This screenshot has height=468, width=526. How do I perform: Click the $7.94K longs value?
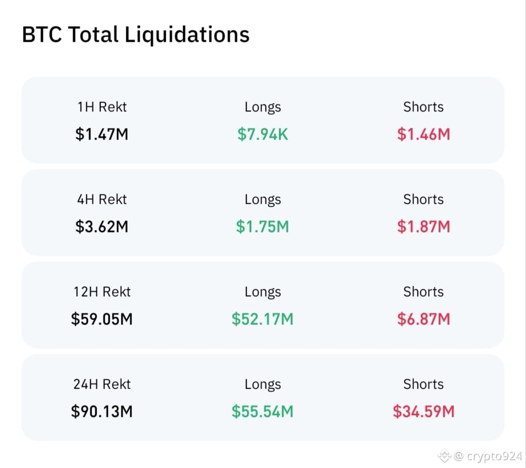[x=263, y=134]
